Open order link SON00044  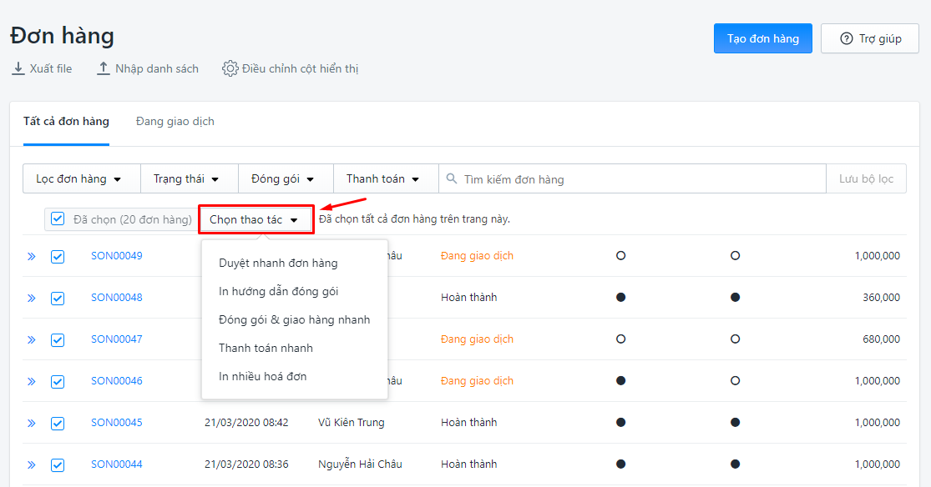(116, 464)
